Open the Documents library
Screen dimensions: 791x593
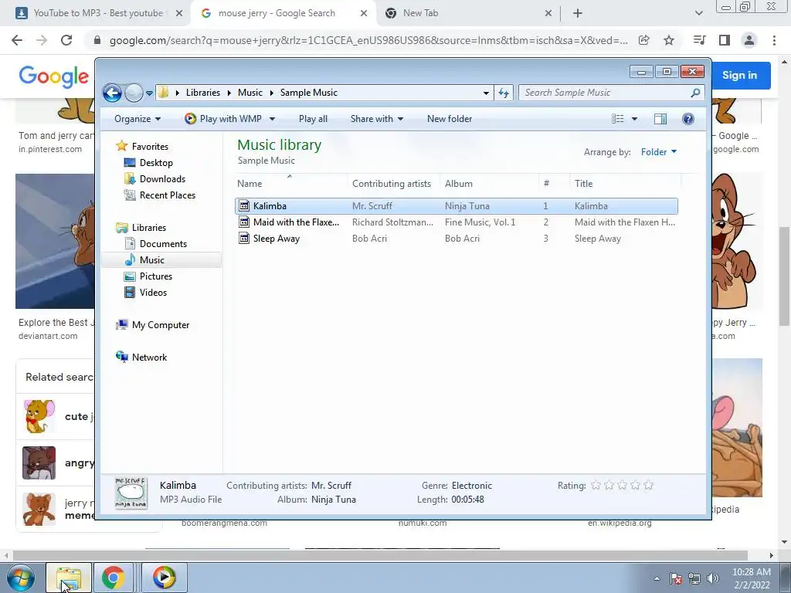(x=163, y=243)
